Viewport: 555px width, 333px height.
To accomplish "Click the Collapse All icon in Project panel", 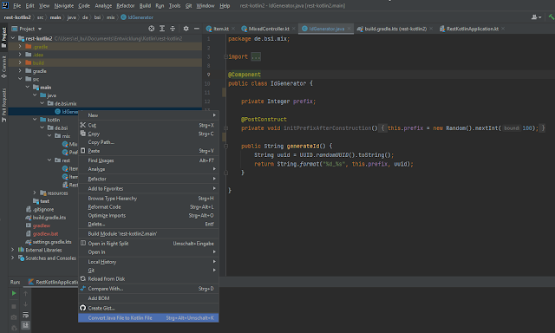I will pos(173,29).
